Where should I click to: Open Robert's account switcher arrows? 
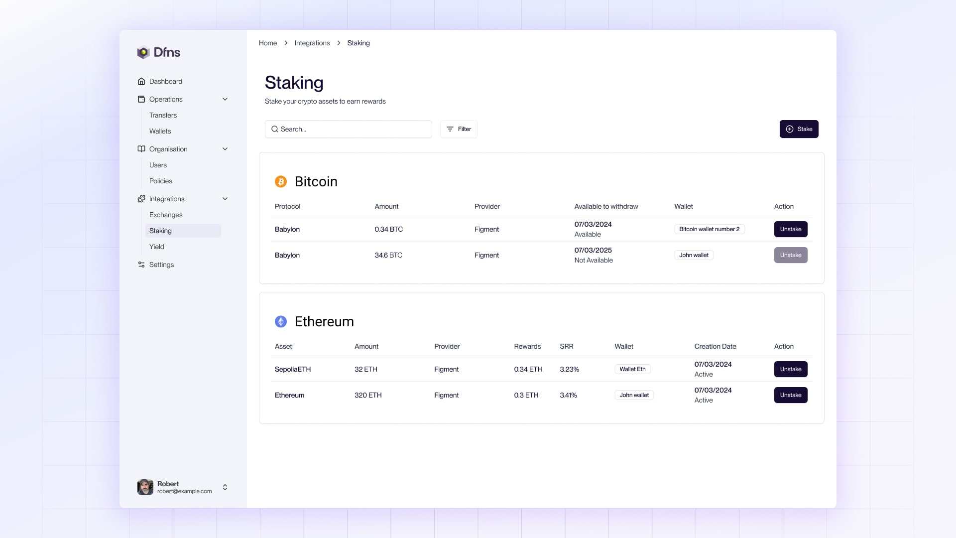click(x=225, y=487)
